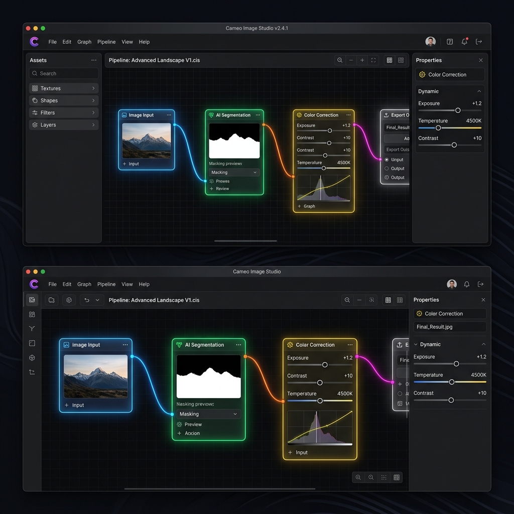This screenshot has width=514, height=514.
Task: Click the first left sidebar icon in bottom window
Action: coord(32,300)
